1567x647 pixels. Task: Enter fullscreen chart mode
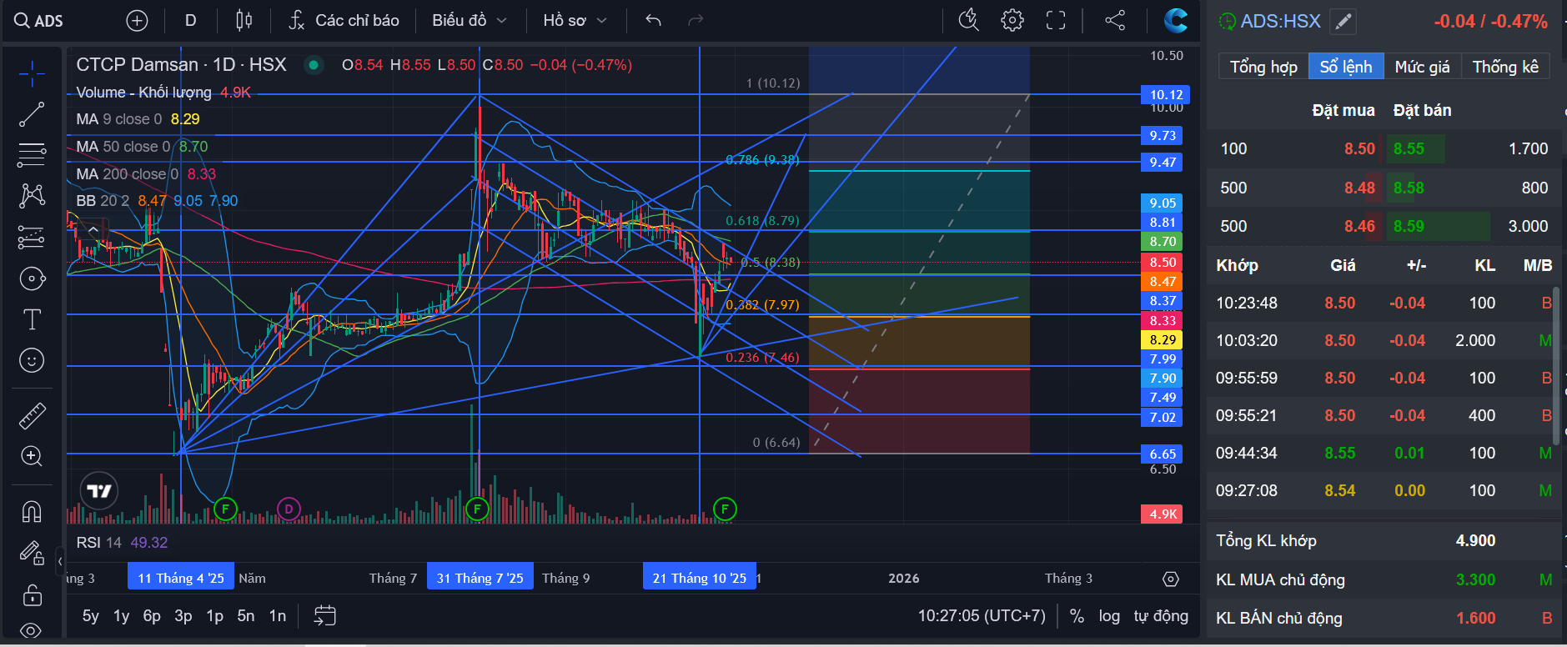(x=1056, y=20)
